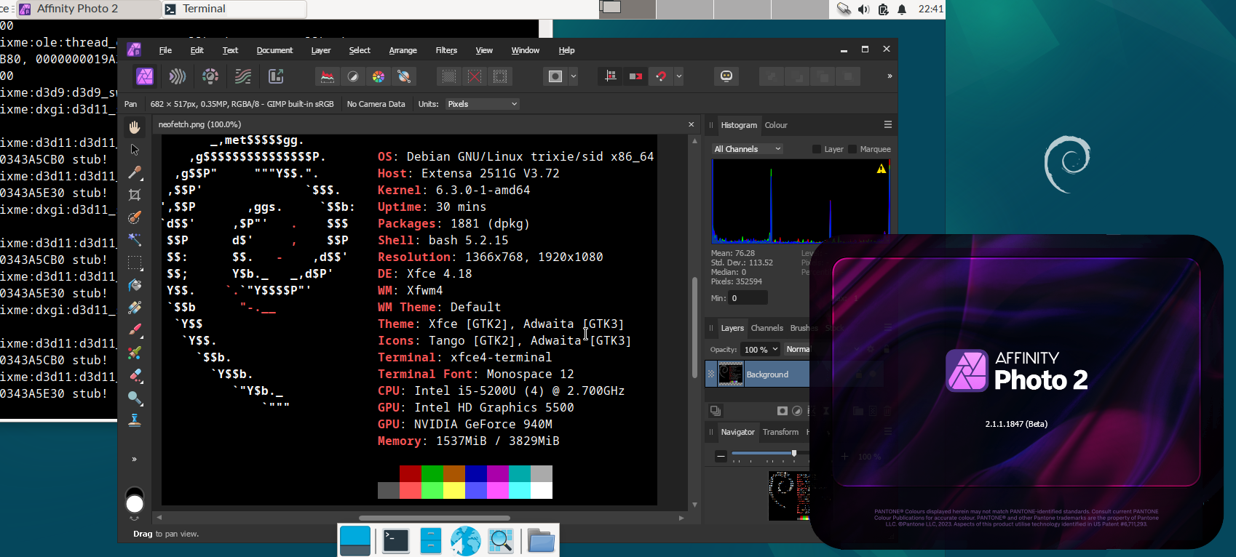The image size is (1236, 557).
Task: Click the Navigator zoom slider handle
Action: point(794,454)
